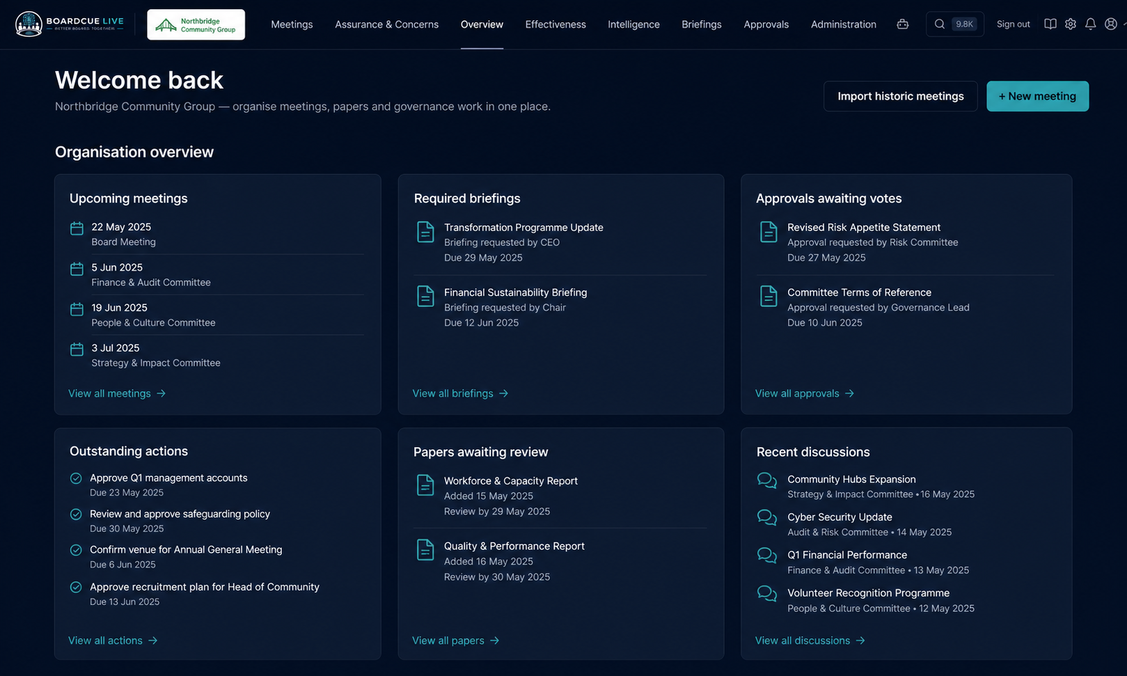The width and height of the screenshot is (1127, 676).
Task: Click Import historic meetings button
Action: click(x=901, y=96)
